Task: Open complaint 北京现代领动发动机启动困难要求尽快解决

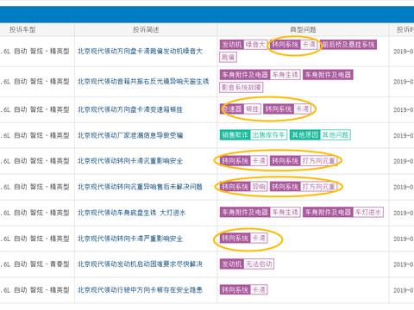Action: (x=140, y=264)
